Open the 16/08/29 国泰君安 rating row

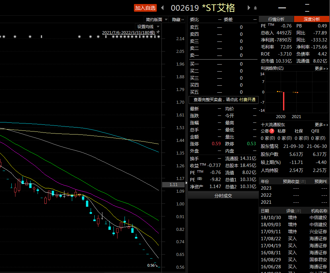pos(294,260)
